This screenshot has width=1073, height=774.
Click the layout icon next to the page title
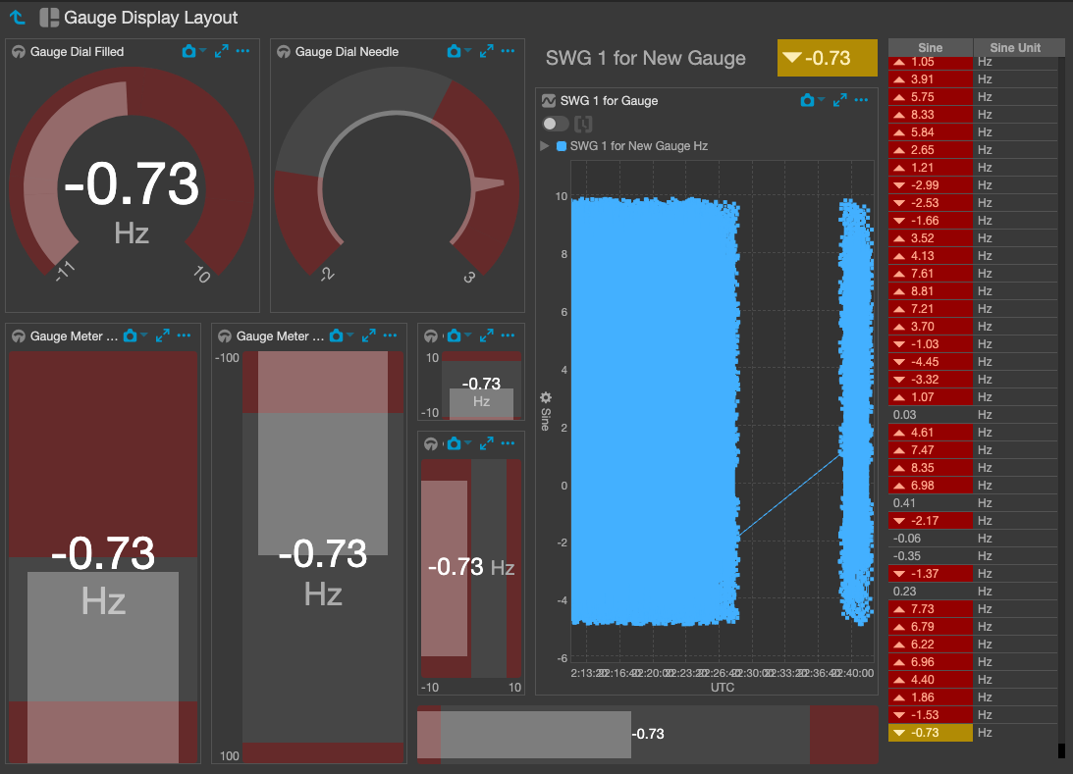pos(48,17)
